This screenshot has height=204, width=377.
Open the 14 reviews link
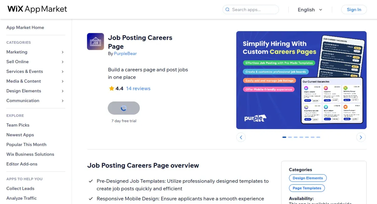[138, 89]
